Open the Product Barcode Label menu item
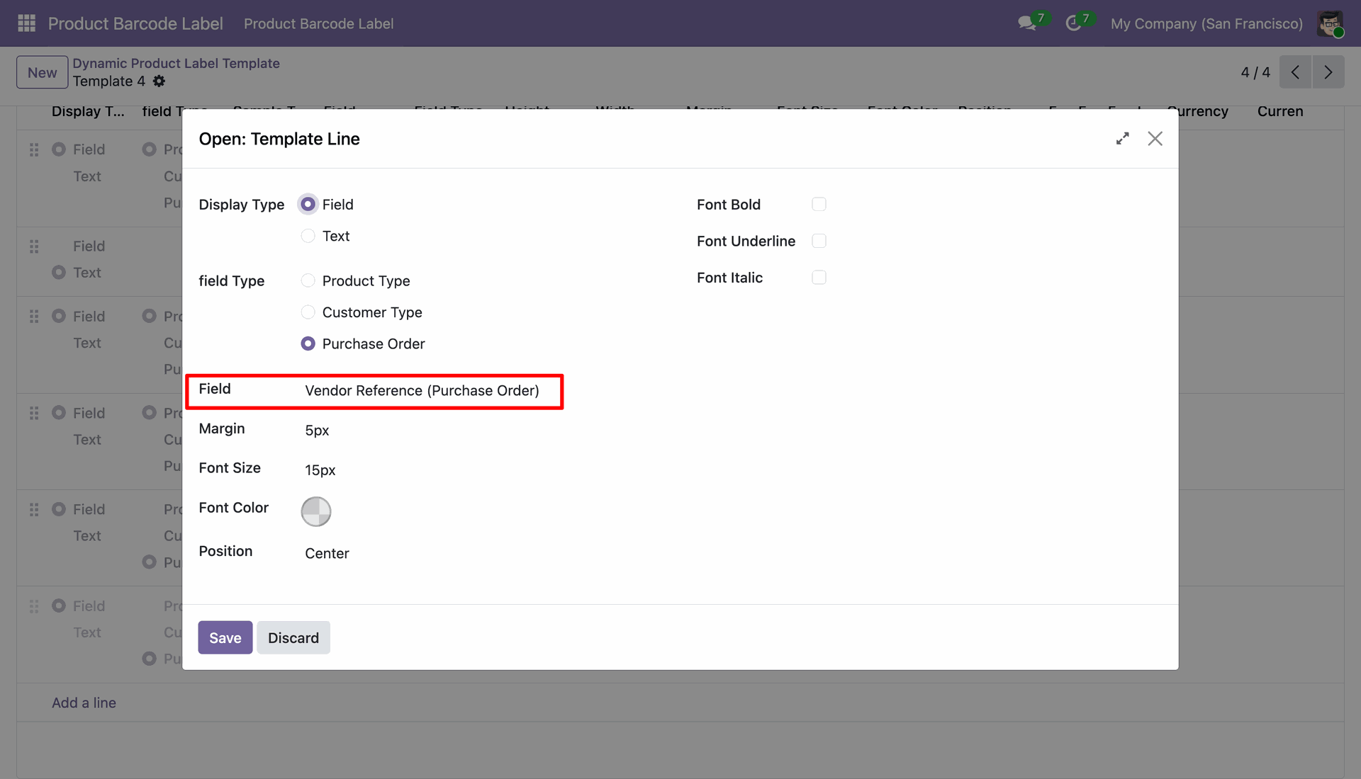 coord(318,23)
